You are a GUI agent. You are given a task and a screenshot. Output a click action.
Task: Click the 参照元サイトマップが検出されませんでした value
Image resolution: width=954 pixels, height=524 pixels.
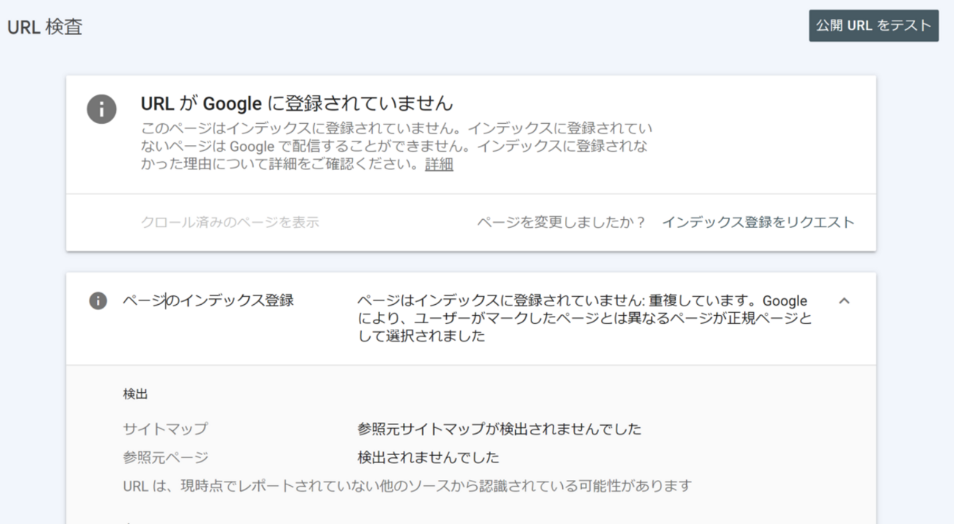499,428
